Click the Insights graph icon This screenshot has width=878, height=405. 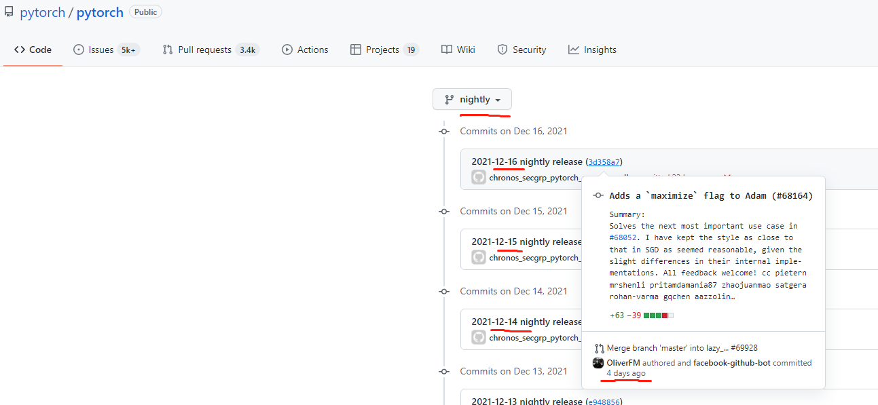click(x=574, y=50)
